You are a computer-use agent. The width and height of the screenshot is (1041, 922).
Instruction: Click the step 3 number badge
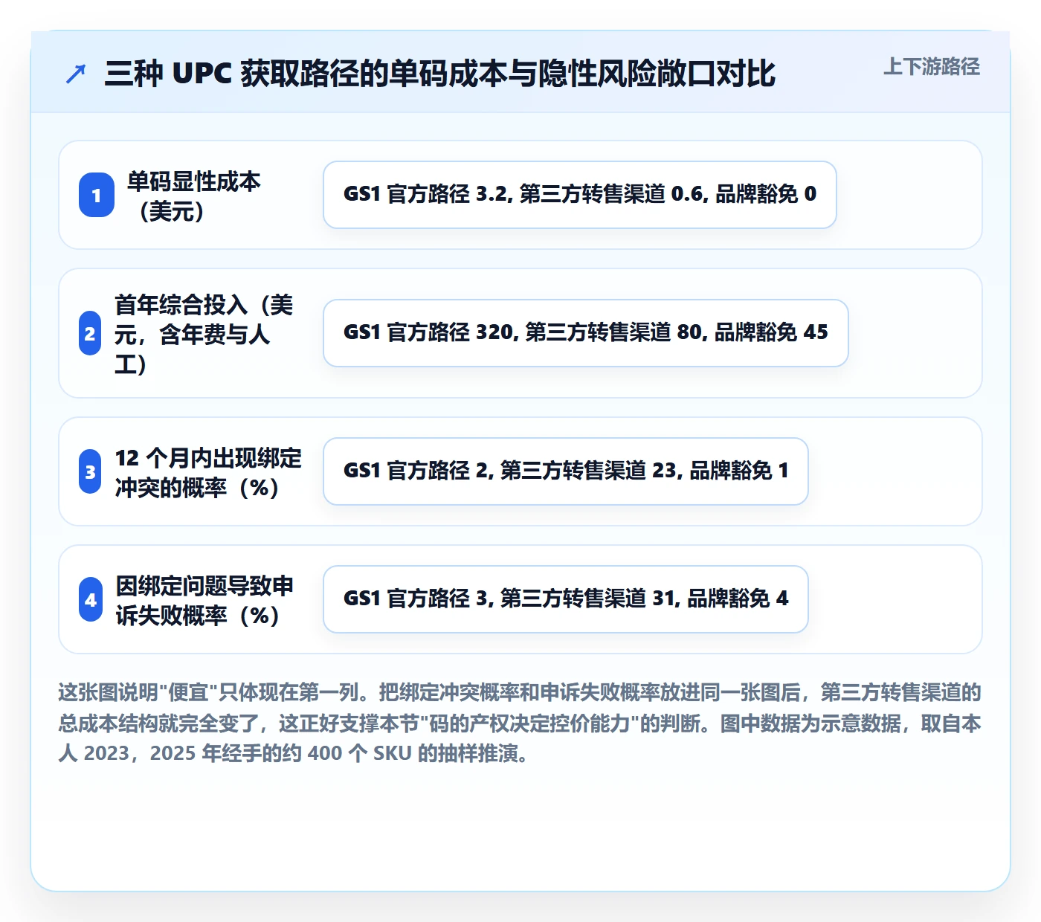90,471
